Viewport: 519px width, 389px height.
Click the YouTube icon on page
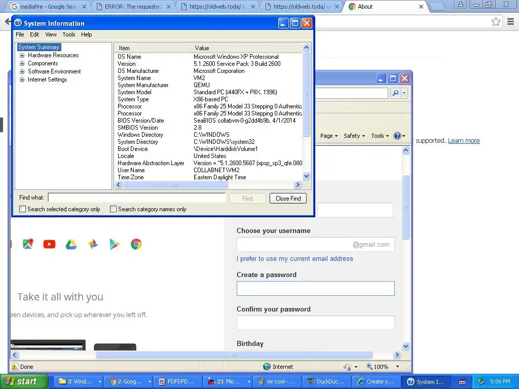pos(49,244)
